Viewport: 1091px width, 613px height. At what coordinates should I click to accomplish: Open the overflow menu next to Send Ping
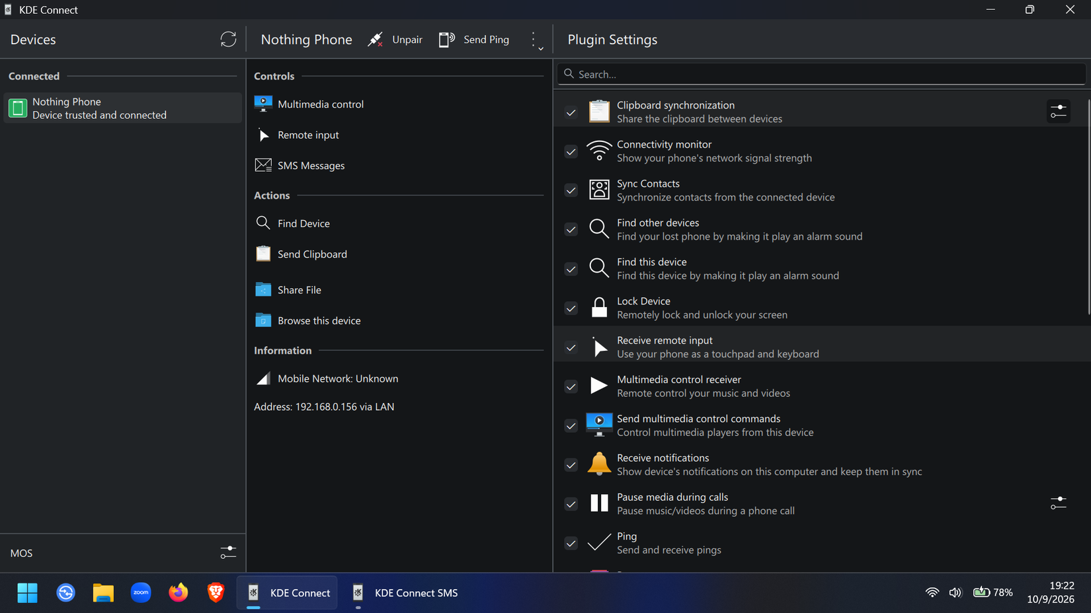tap(536, 40)
